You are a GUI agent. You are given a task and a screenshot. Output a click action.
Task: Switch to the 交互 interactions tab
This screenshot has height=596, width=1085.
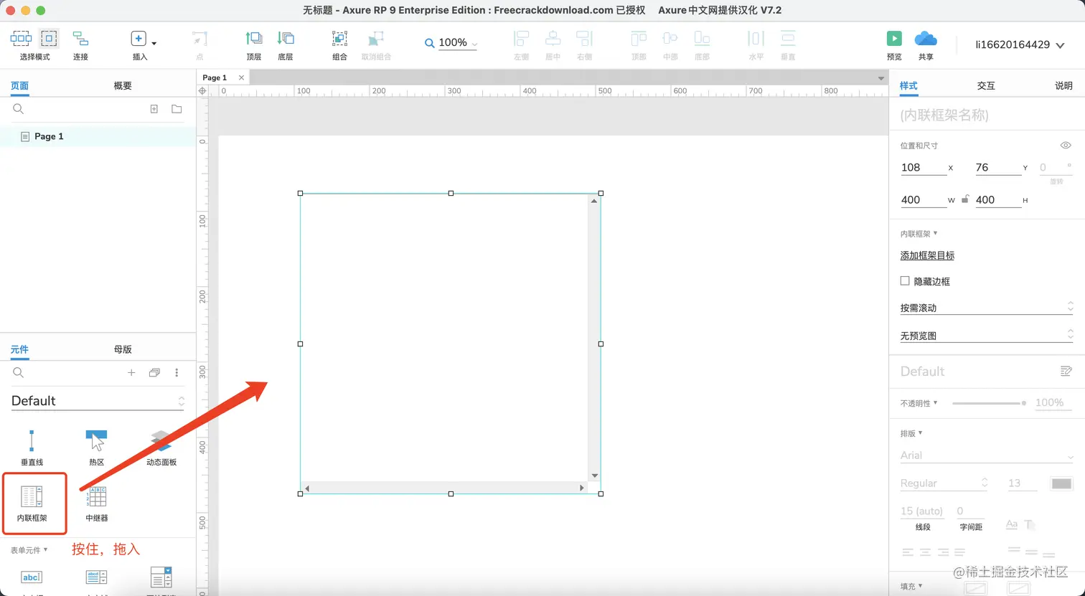(x=986, y=85)
